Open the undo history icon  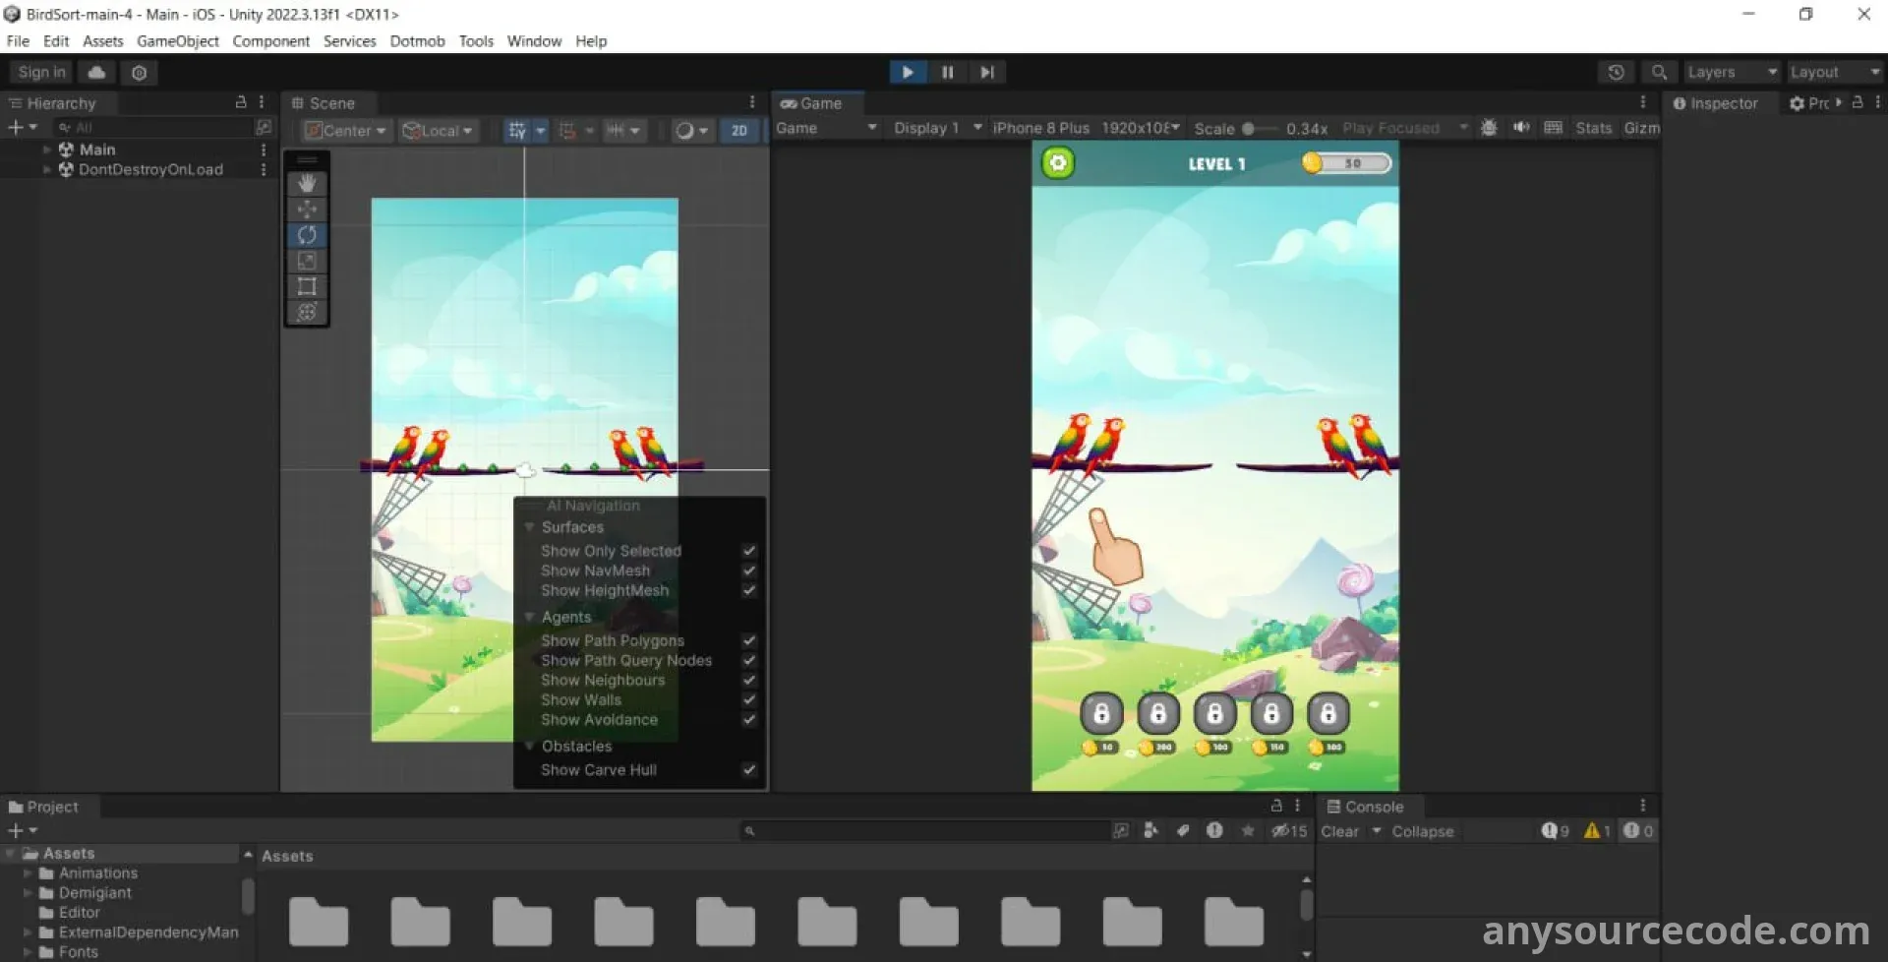click(1616, 72)
